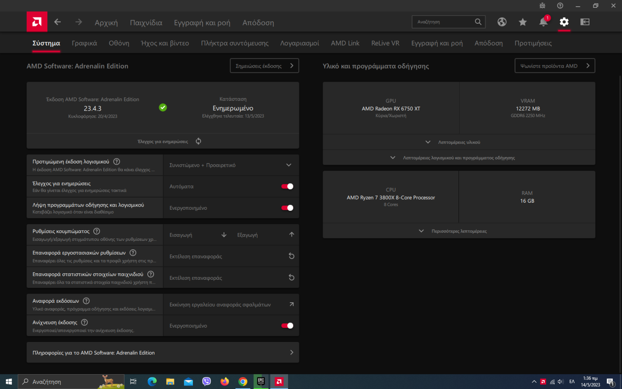Click help icon next to Επαναφορά εργοστασιακών ρυθμίσεων
Image resolution: width=622 pixels, height=389 pixels.
click(133, 252)
